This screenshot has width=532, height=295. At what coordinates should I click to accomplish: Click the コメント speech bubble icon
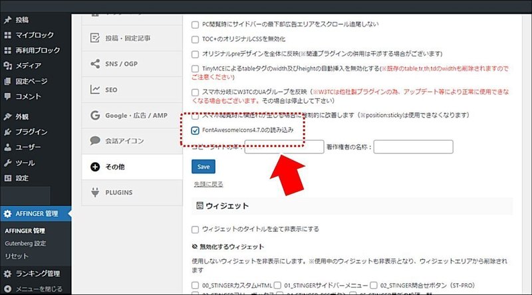7,96
